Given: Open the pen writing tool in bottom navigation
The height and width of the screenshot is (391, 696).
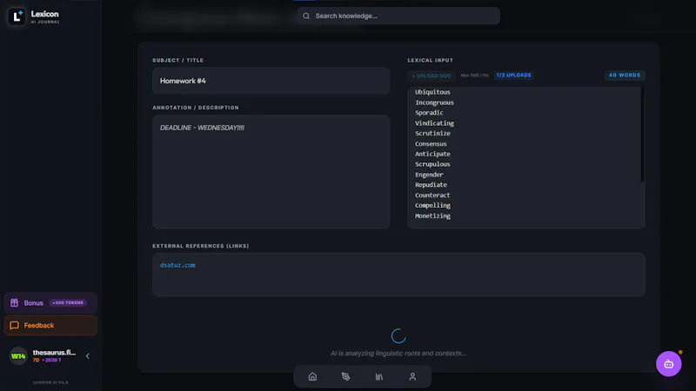Looking at the screenshot, I should click(345, 377).
